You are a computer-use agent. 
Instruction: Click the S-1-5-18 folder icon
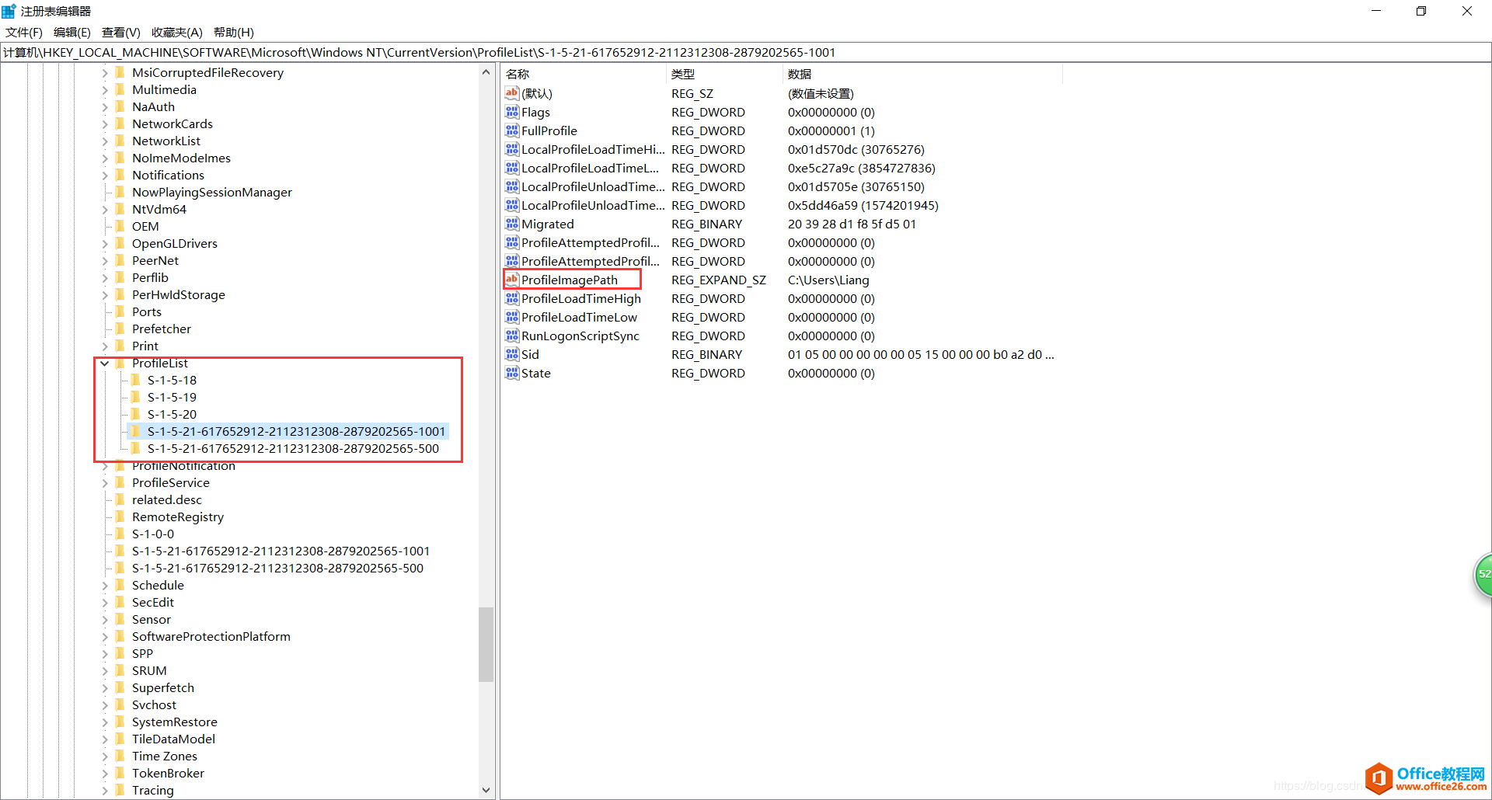pos(135,380)
